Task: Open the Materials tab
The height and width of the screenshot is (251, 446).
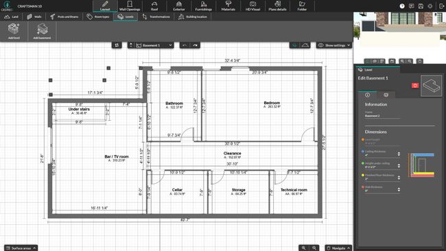Action: (x=228, y=6)
